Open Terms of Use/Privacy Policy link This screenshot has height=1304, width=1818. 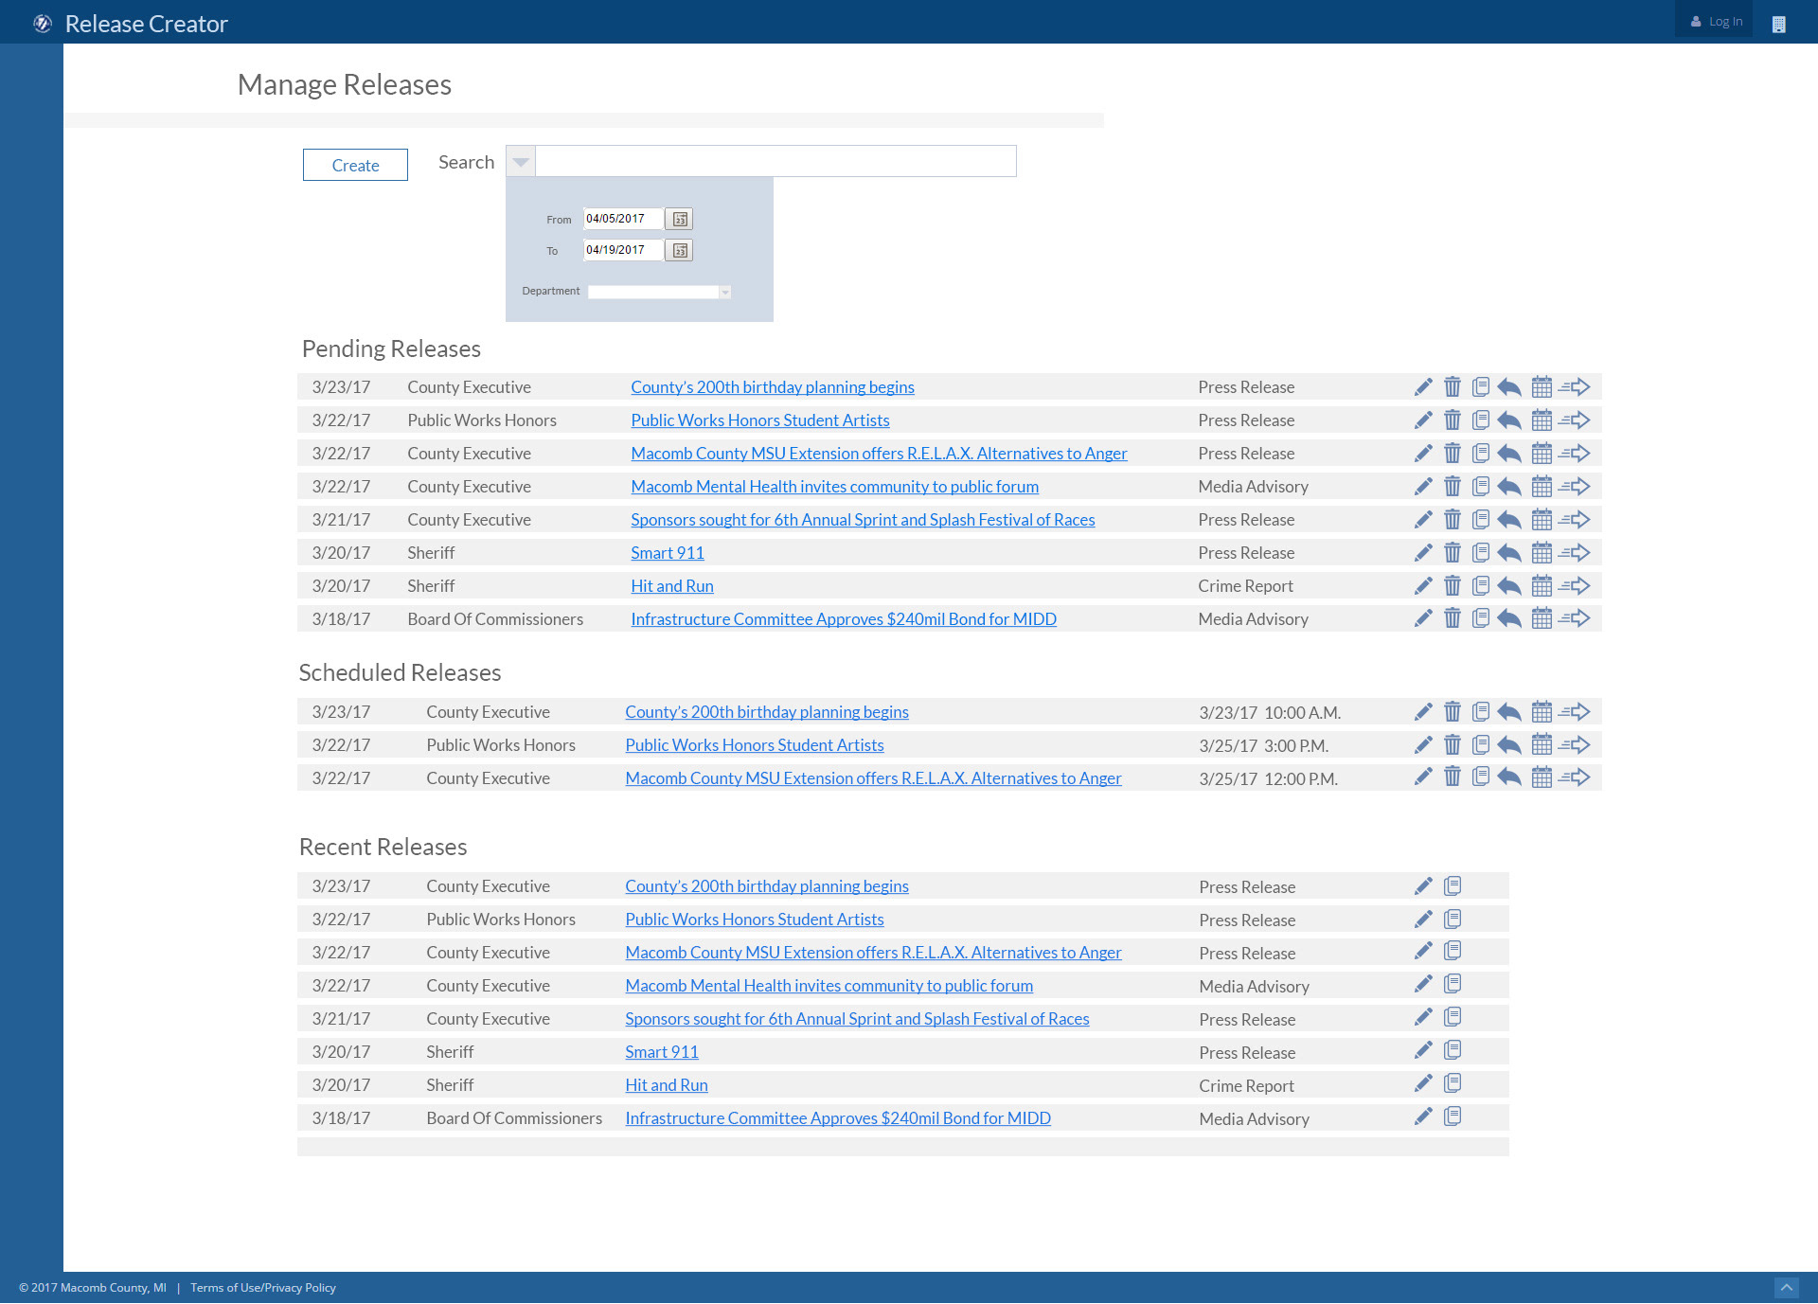point(262,1287)
